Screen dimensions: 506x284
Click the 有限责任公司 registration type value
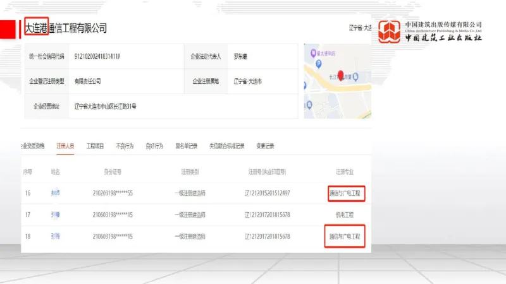click(x=87, y=81)
